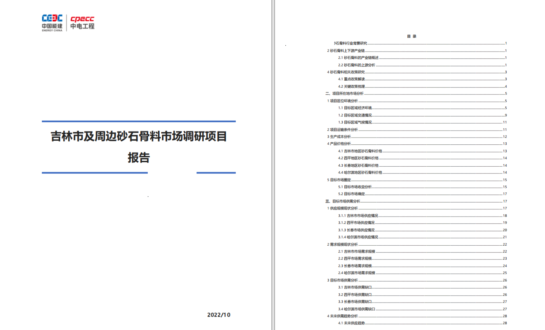Screen dimensions: 545x330
Task: Click the red cpecc 中电工程 logo
Action: pos(82,23)
